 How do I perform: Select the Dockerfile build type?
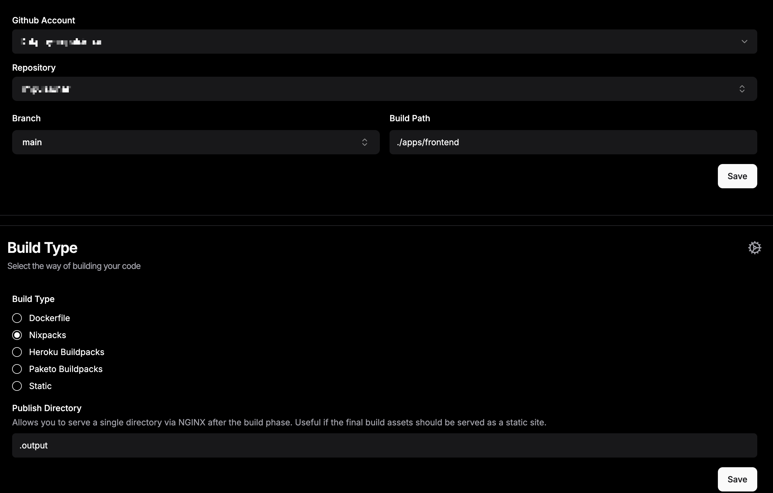[17, 318]
